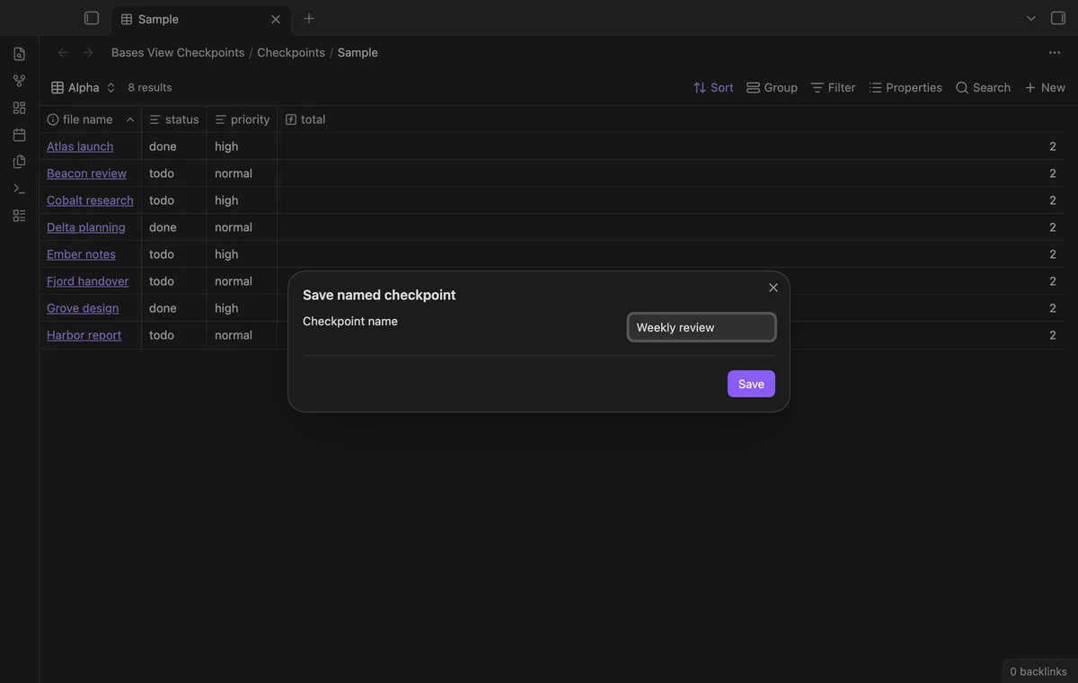Focus the Checkpoint name input field

tap(702, 327)
